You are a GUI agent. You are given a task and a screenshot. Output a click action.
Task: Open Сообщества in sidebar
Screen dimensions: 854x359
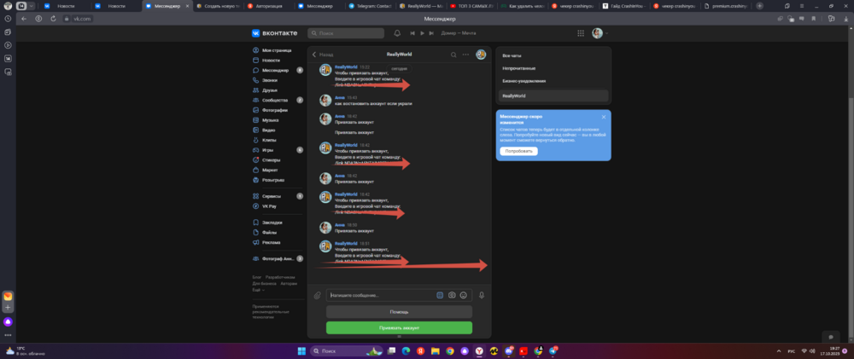[277, 100]
